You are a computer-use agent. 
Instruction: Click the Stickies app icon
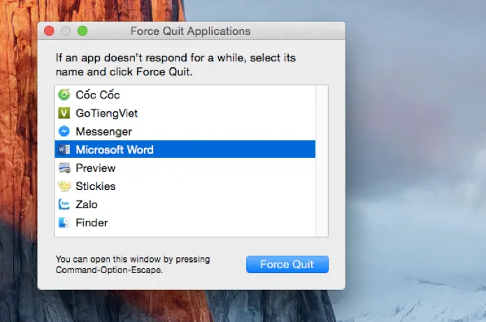64,186
